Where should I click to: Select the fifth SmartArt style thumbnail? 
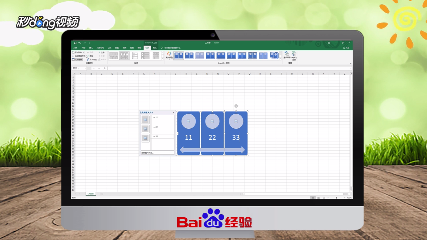(221, 56)
